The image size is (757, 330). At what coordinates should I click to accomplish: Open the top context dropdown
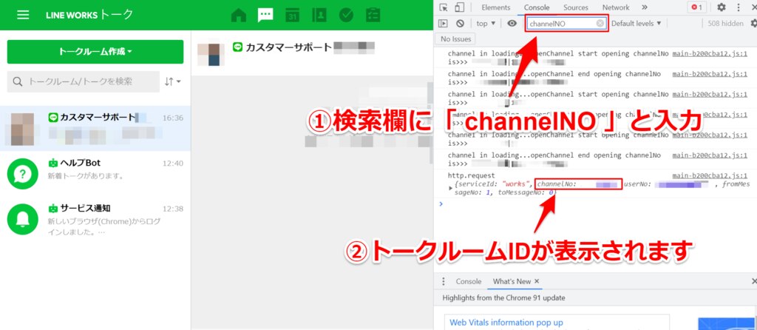(x=486, y=23)
